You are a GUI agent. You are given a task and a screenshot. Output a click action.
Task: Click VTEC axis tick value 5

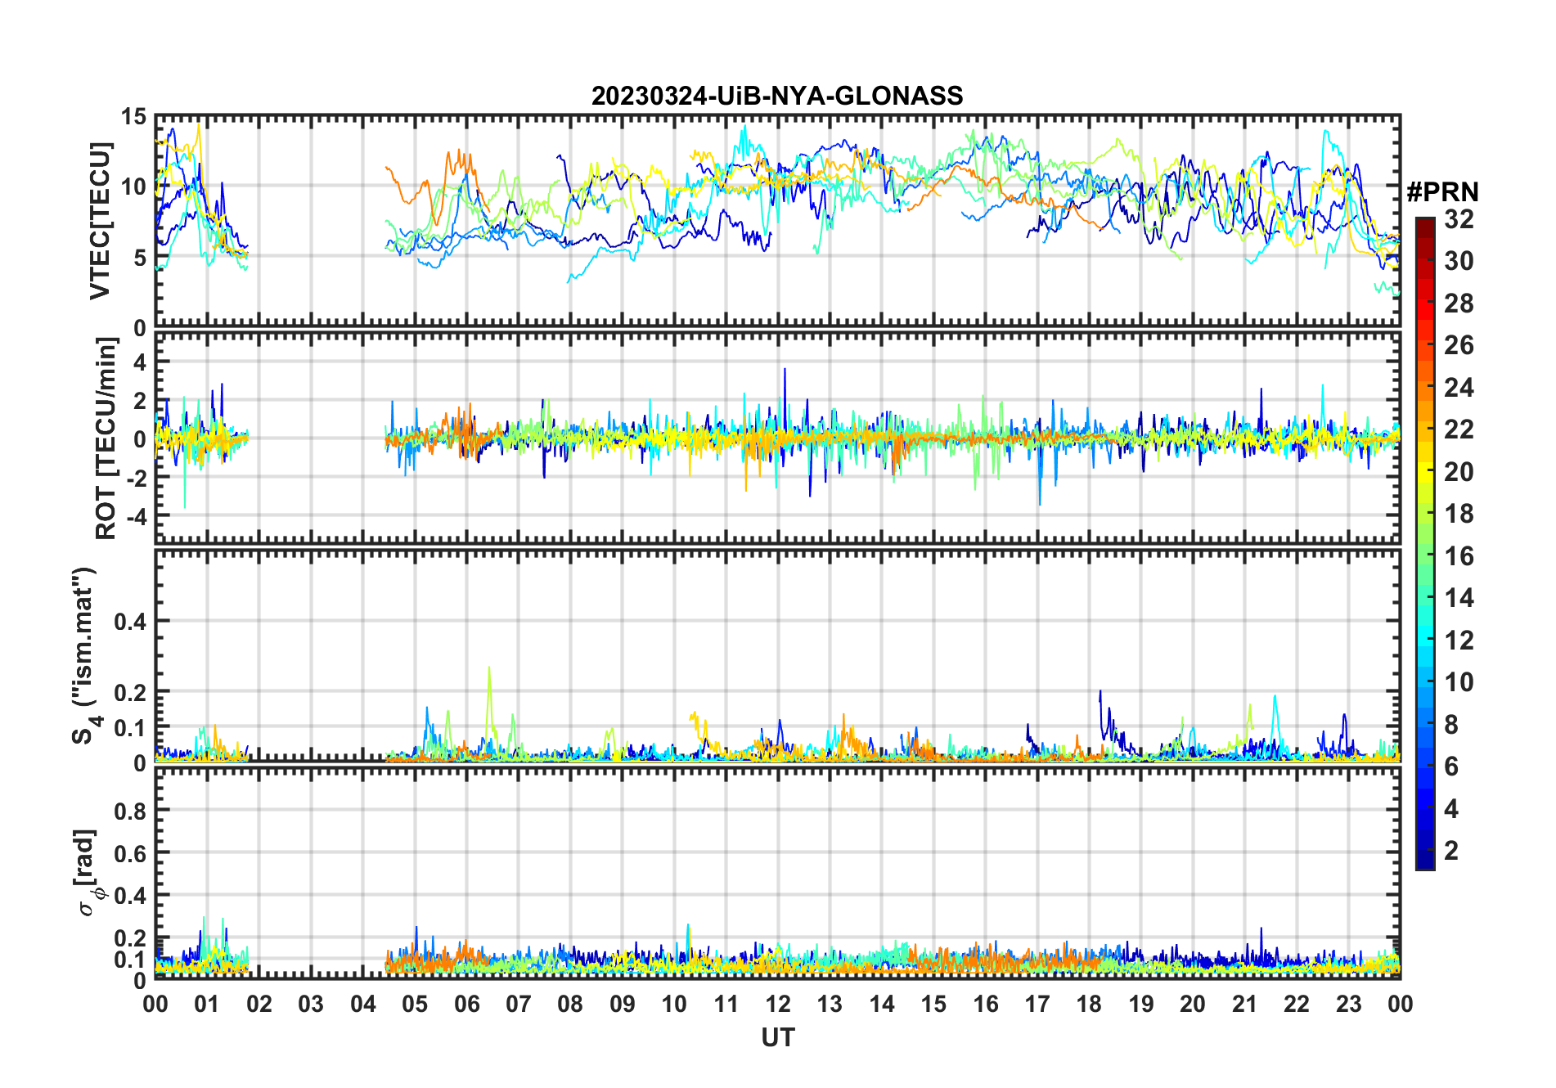(x=140, y=258)
